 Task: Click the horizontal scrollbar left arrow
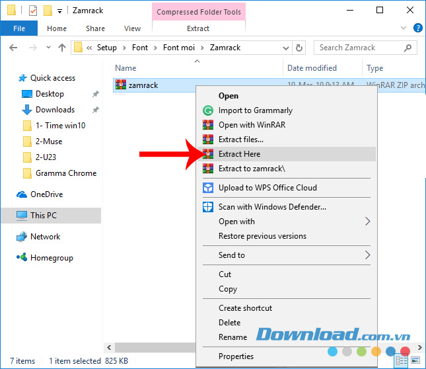pos(109,348)
